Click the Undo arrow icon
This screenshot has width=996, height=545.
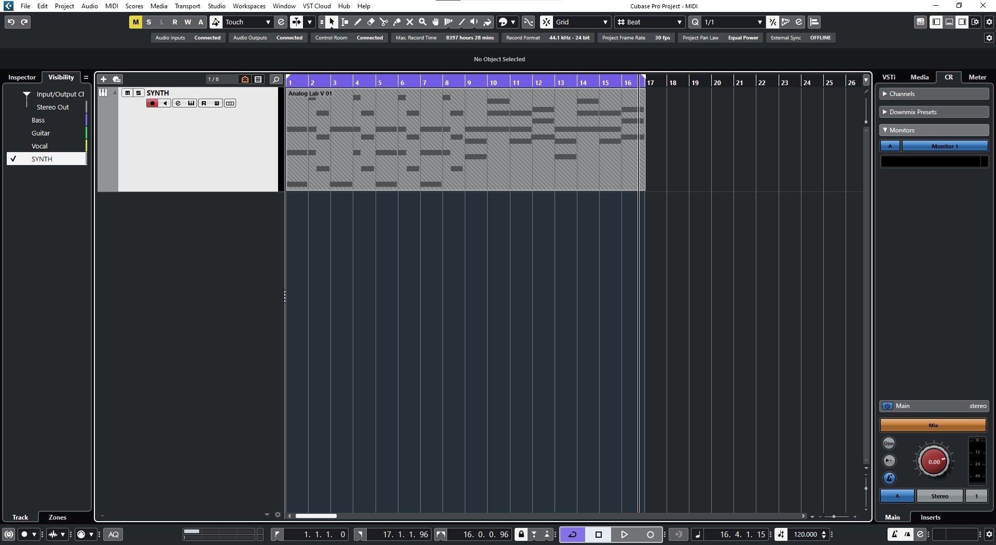tap(11, 22)
